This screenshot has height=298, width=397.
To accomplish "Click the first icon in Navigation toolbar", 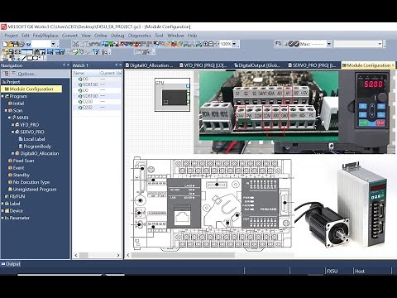I will [x=5, y=74].
